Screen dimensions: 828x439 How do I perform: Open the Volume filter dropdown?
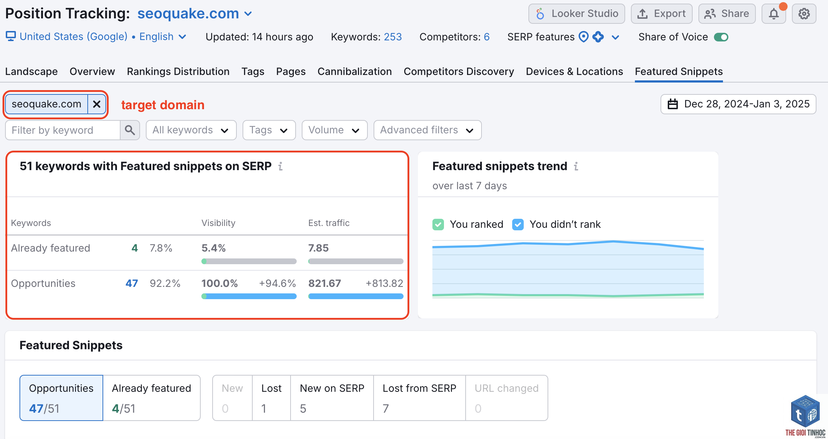335,130
